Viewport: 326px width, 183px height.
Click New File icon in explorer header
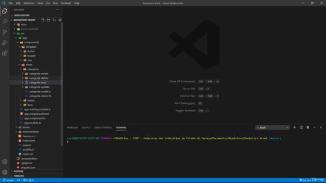(x=43, y=20)
